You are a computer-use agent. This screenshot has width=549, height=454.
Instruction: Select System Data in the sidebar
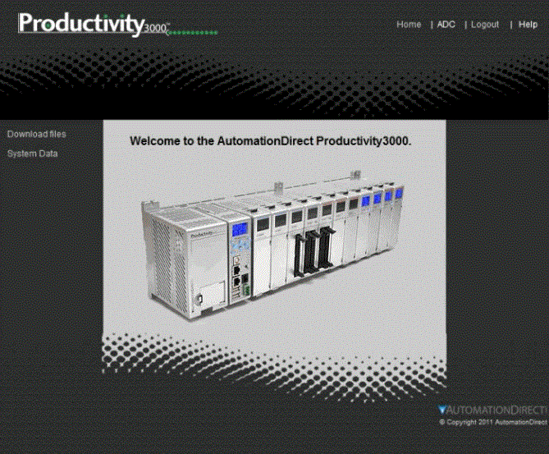33,154
